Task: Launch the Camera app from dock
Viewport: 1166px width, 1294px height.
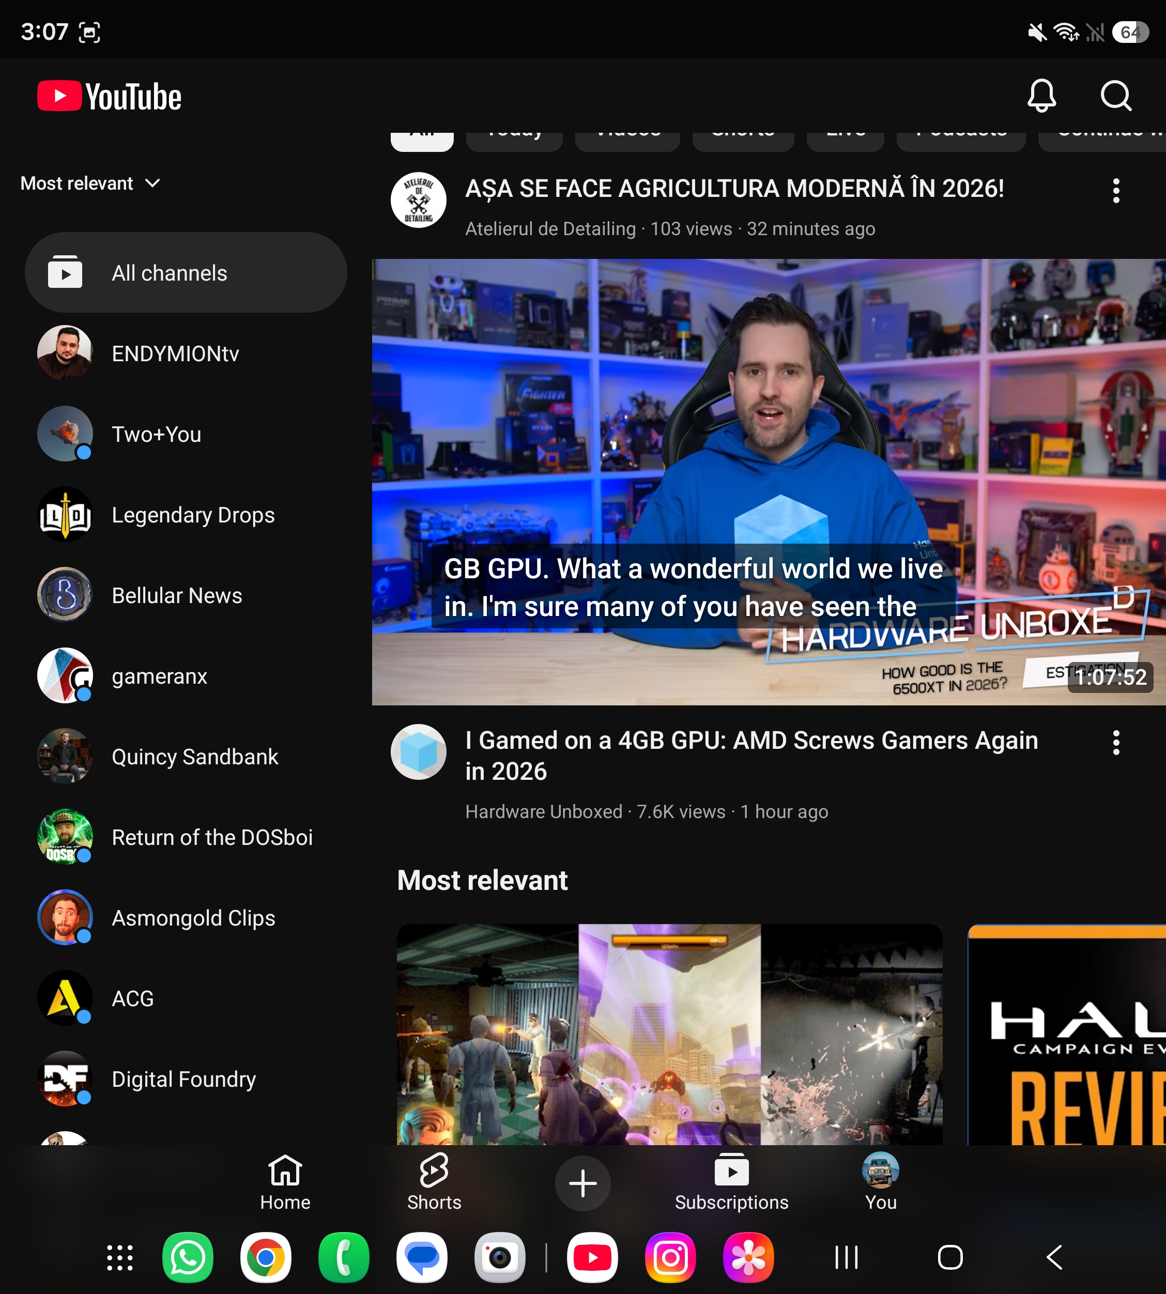Action: (500, 1257)
